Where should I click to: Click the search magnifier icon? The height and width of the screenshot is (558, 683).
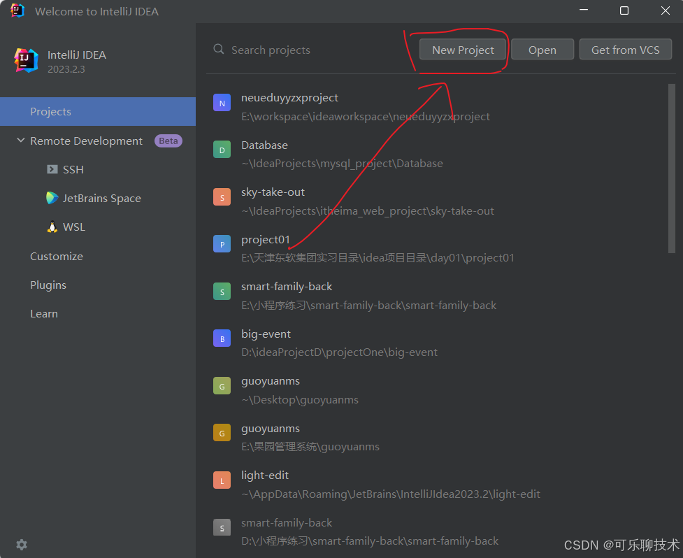coord(219,49)
